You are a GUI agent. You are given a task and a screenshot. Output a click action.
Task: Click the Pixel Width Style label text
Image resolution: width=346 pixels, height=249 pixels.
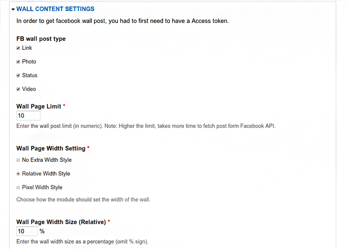42,187
